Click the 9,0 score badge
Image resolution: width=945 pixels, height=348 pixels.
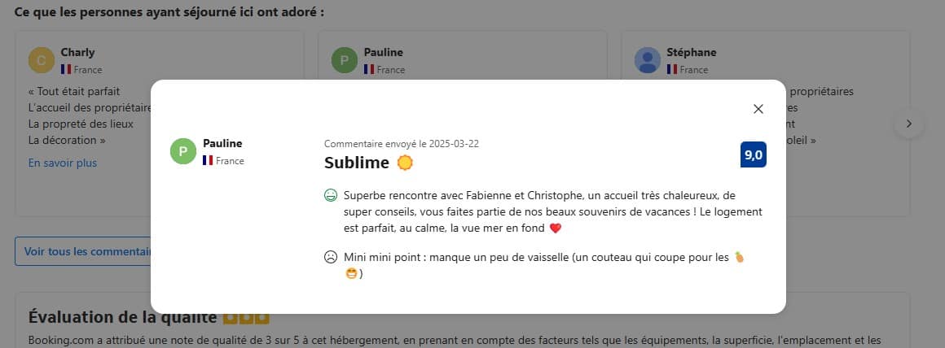point(754,154)
